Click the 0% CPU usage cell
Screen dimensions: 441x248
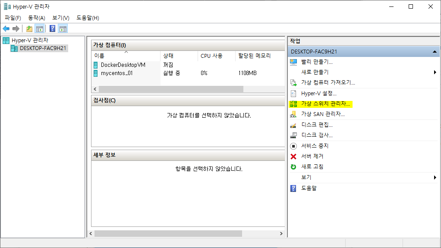[204, 73]
